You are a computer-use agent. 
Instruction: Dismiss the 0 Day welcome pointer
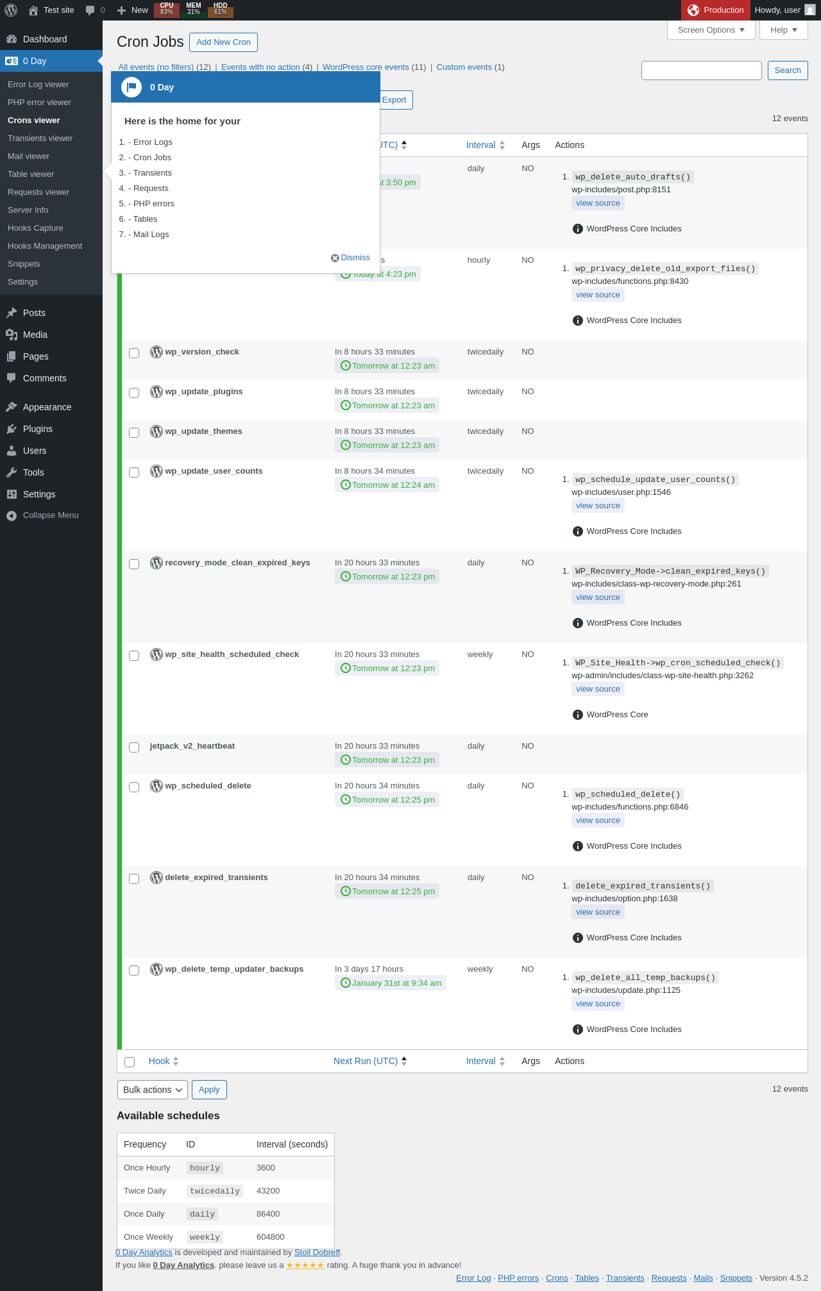tap(350, 258)
